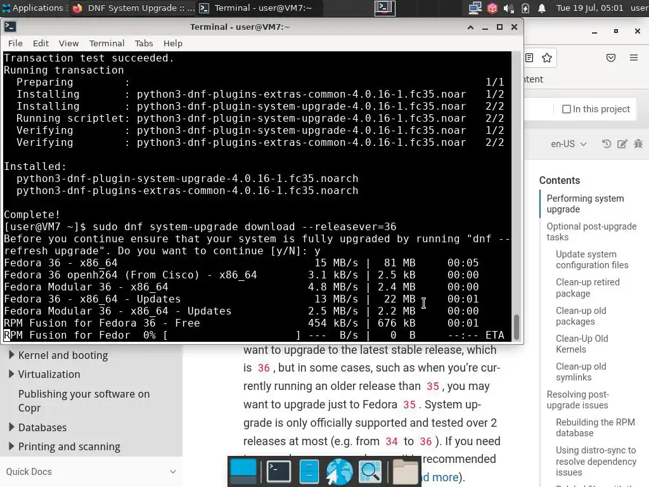Open the Firefox hamburger menu
Viewport: 649px width, 487px height.
(x=634, y=58)
